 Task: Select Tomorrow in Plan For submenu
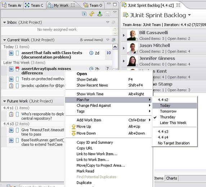pos(175,111)
